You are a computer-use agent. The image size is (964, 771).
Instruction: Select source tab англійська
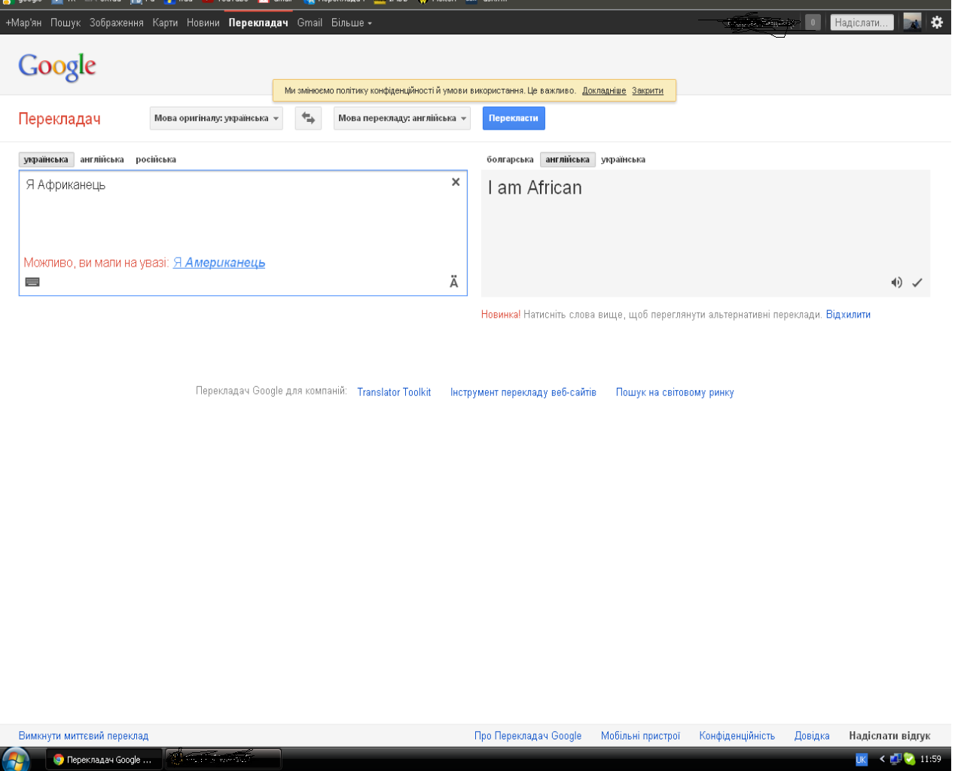pyautogui.click(x=102, y=160)
